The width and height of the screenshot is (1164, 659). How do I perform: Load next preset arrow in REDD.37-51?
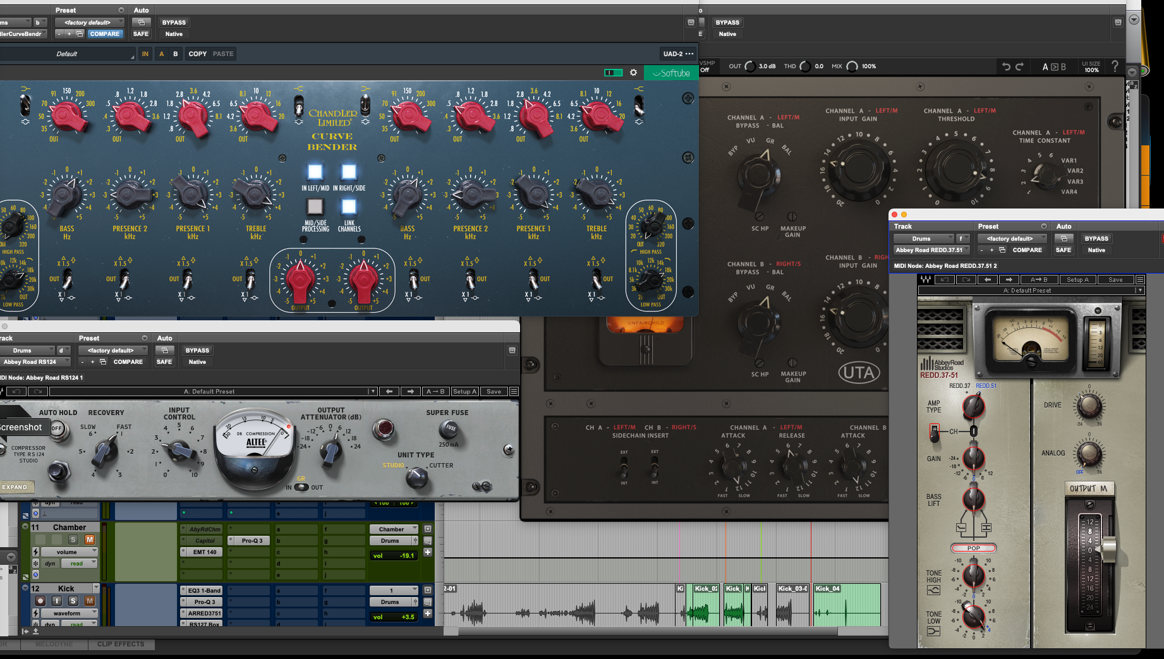click(x=1009, y=279)
